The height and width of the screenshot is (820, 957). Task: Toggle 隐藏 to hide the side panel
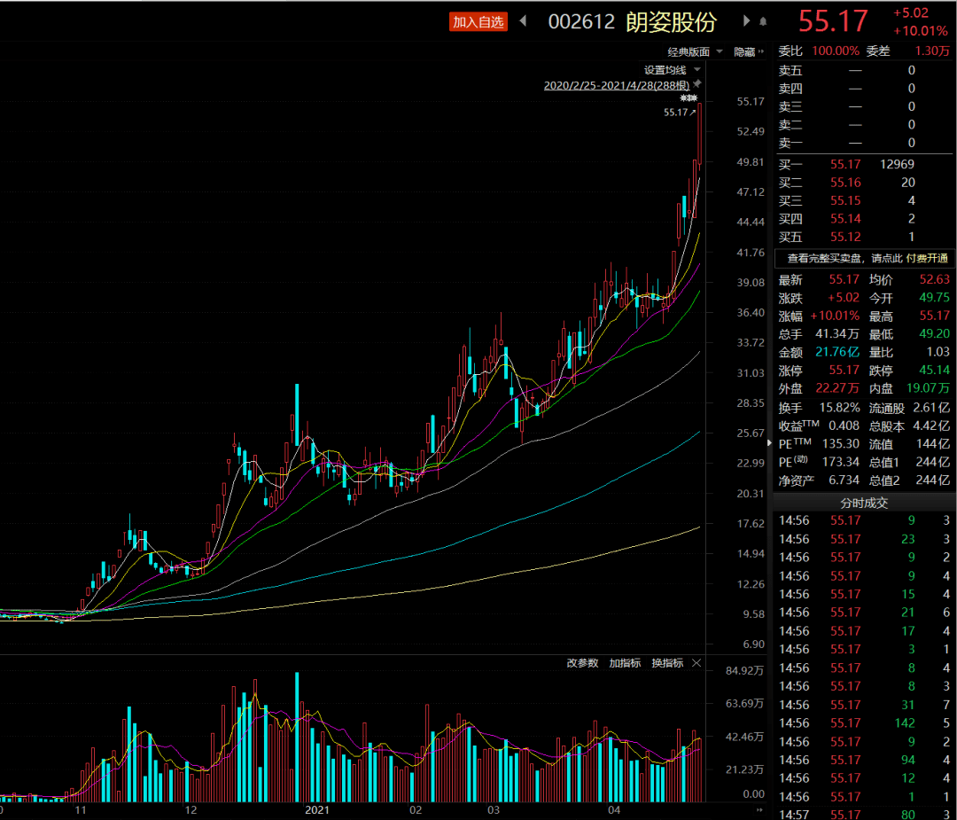click(x=748, y=52)
